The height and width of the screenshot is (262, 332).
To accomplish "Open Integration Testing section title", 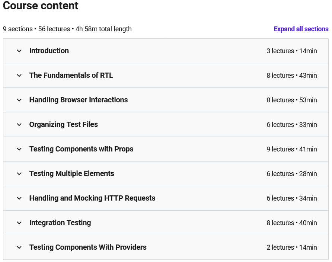I will click(x=60, y=223).
